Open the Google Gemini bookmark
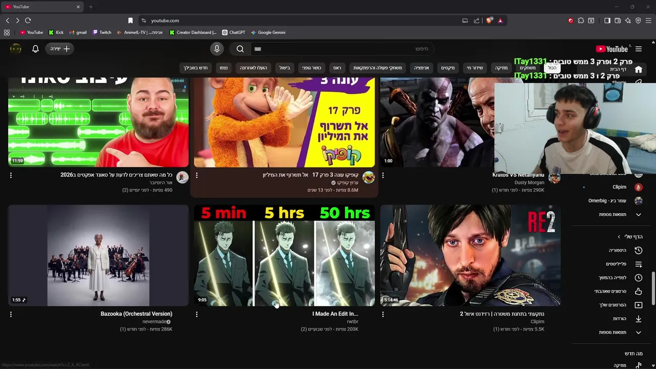This screenshot has width=656, height=369. click(x=268, y=32)
